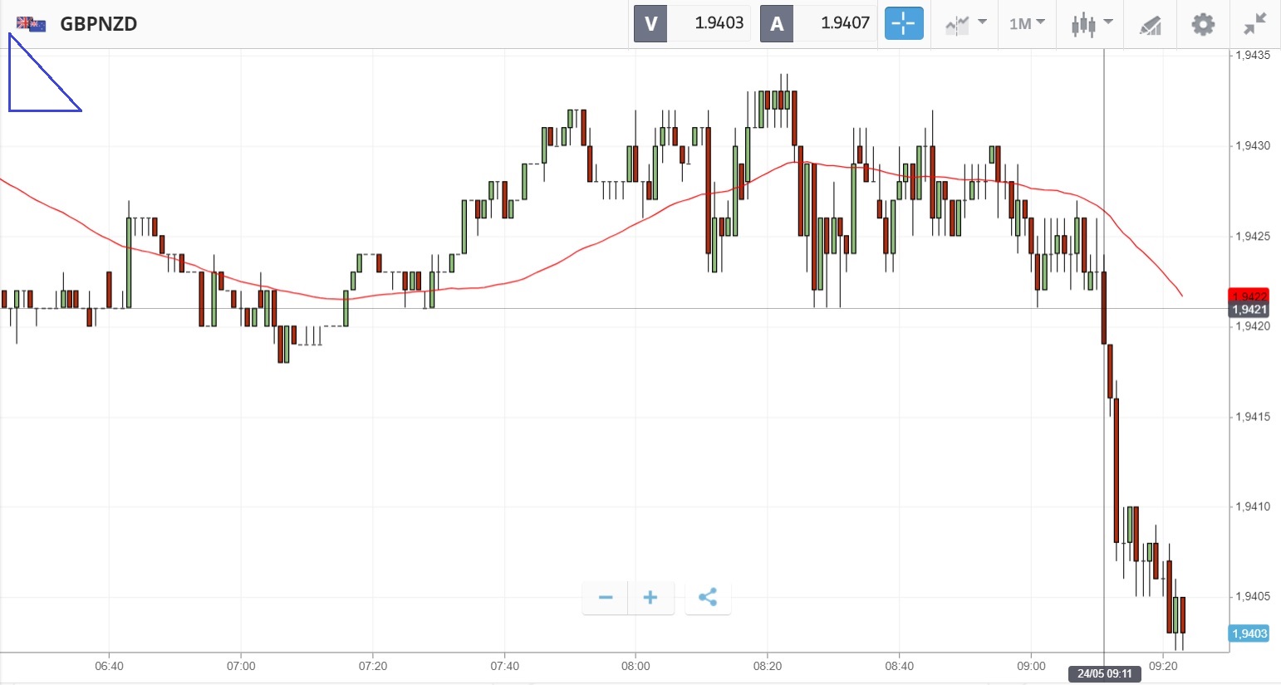
Task: Zoom in the chart with plus
Action: pyautogui.click(x=650, y=598)
